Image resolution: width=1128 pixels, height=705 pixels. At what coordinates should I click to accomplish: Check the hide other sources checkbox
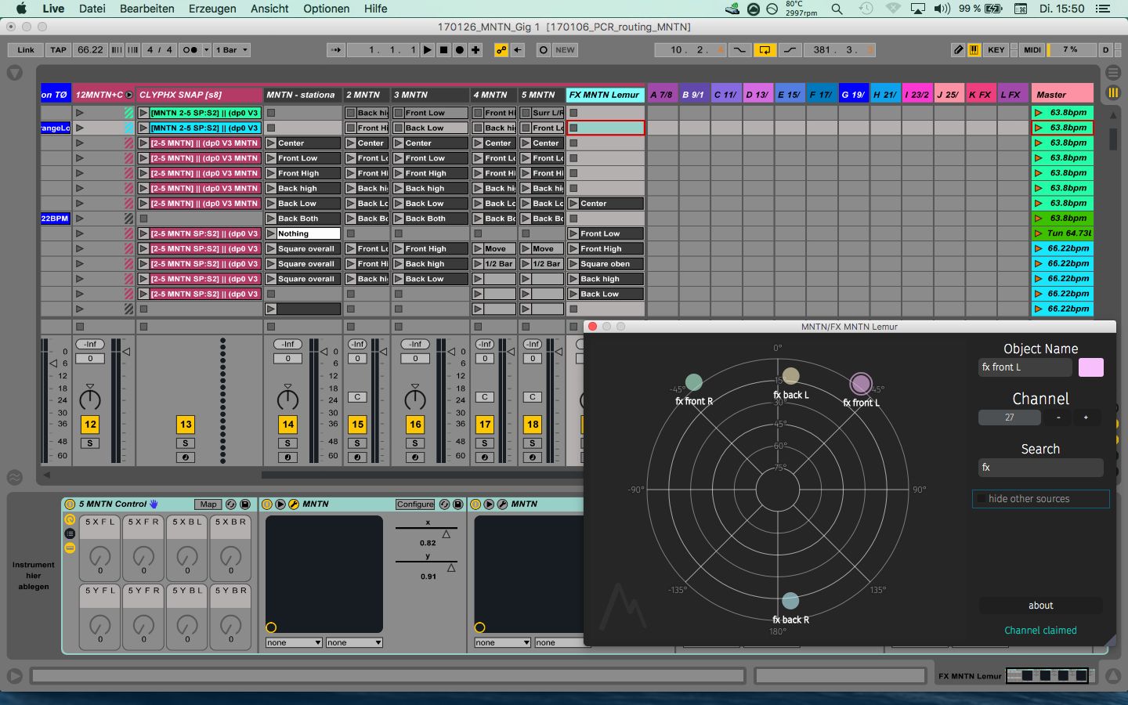(982, 499)
